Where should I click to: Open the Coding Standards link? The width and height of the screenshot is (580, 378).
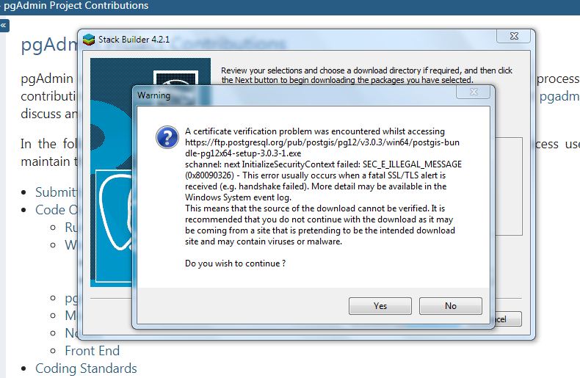86,368
